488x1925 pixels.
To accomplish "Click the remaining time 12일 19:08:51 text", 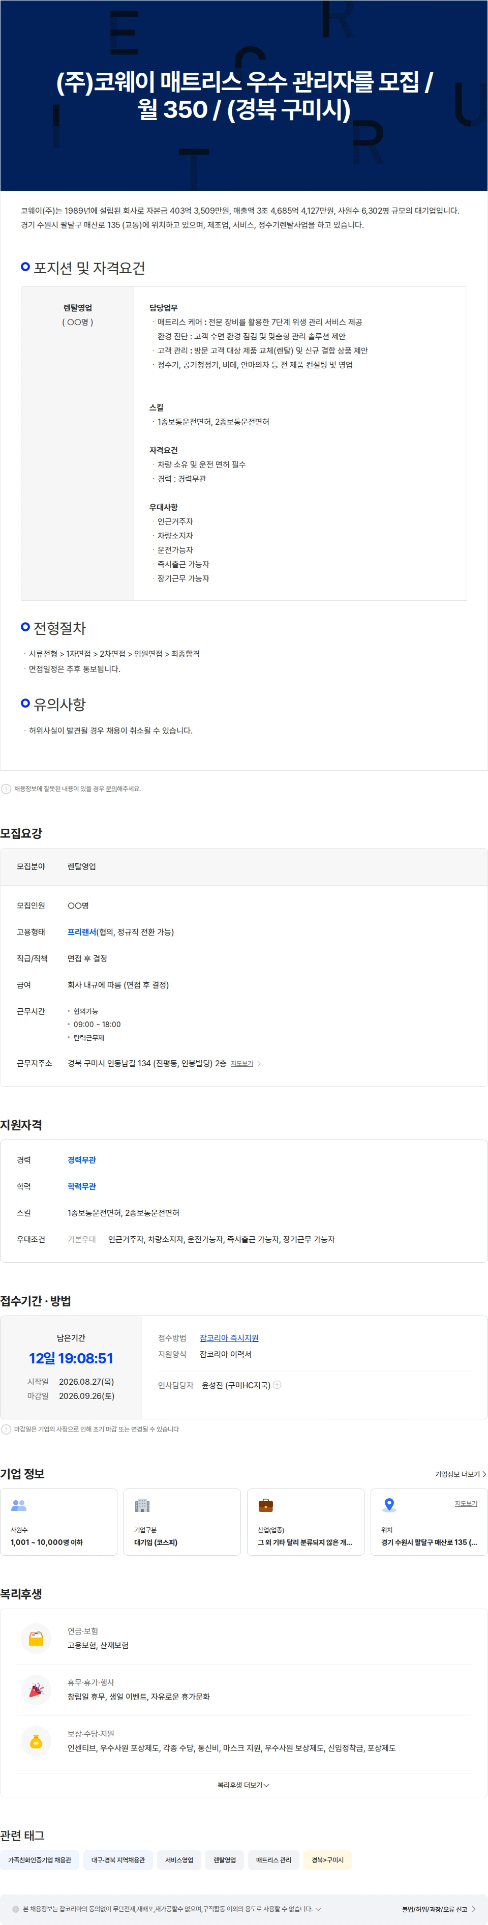I will [71, 1359].
